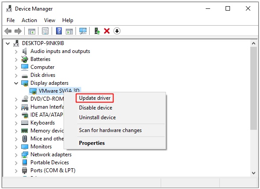Click the blue Help question-mark icon
Screen dimensions: 260x189
[59, 31]
